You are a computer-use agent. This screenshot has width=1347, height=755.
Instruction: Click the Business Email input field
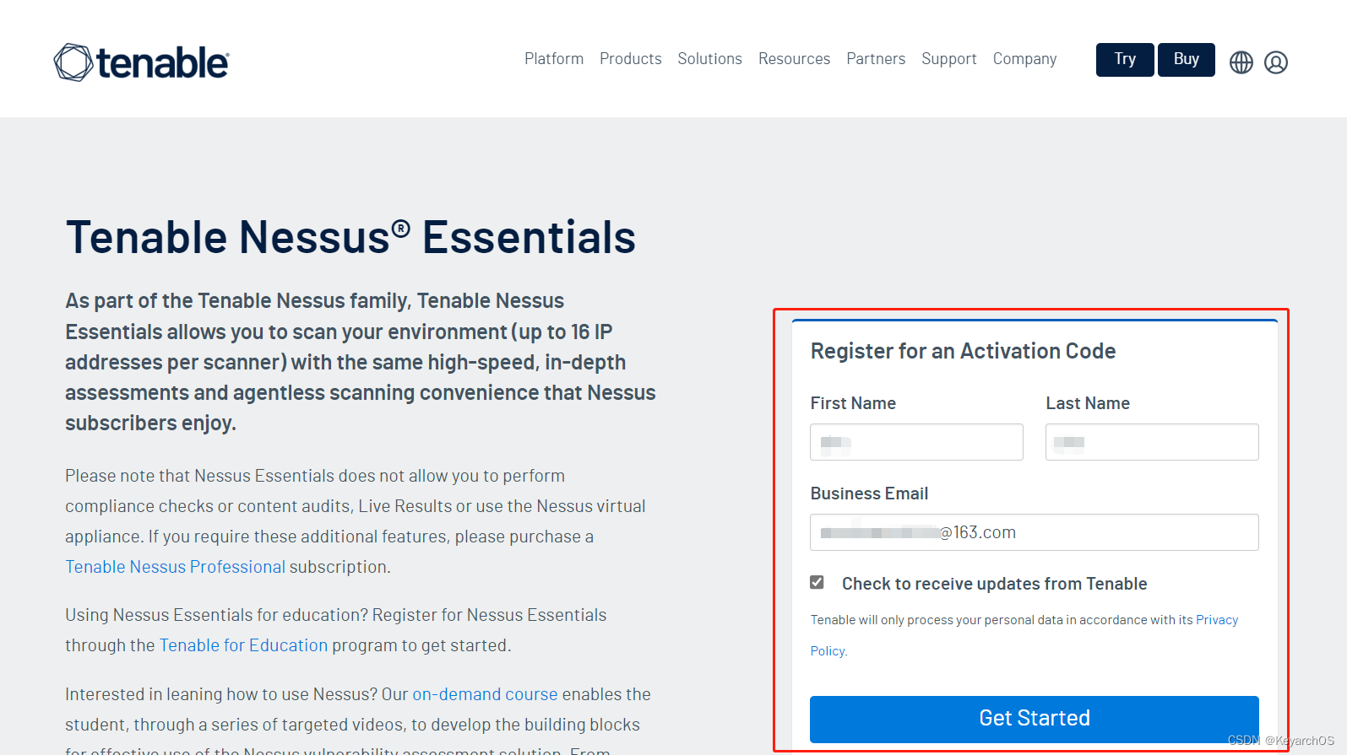pyautogui.click(x=1034, y=532)
